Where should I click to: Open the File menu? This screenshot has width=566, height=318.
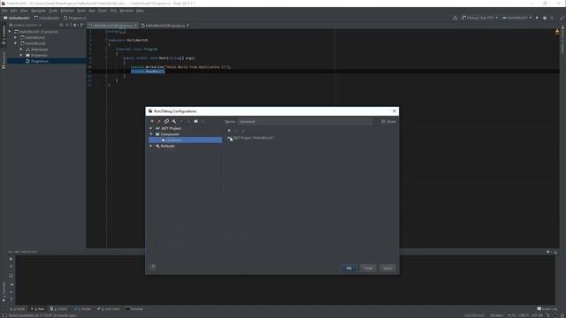[4, 11]
